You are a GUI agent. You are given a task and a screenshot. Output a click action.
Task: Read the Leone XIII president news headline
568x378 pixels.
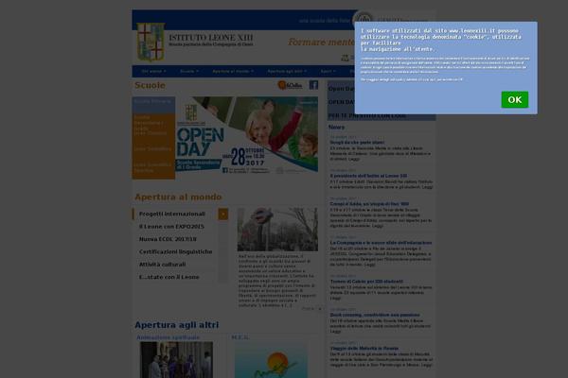(368, 176)
